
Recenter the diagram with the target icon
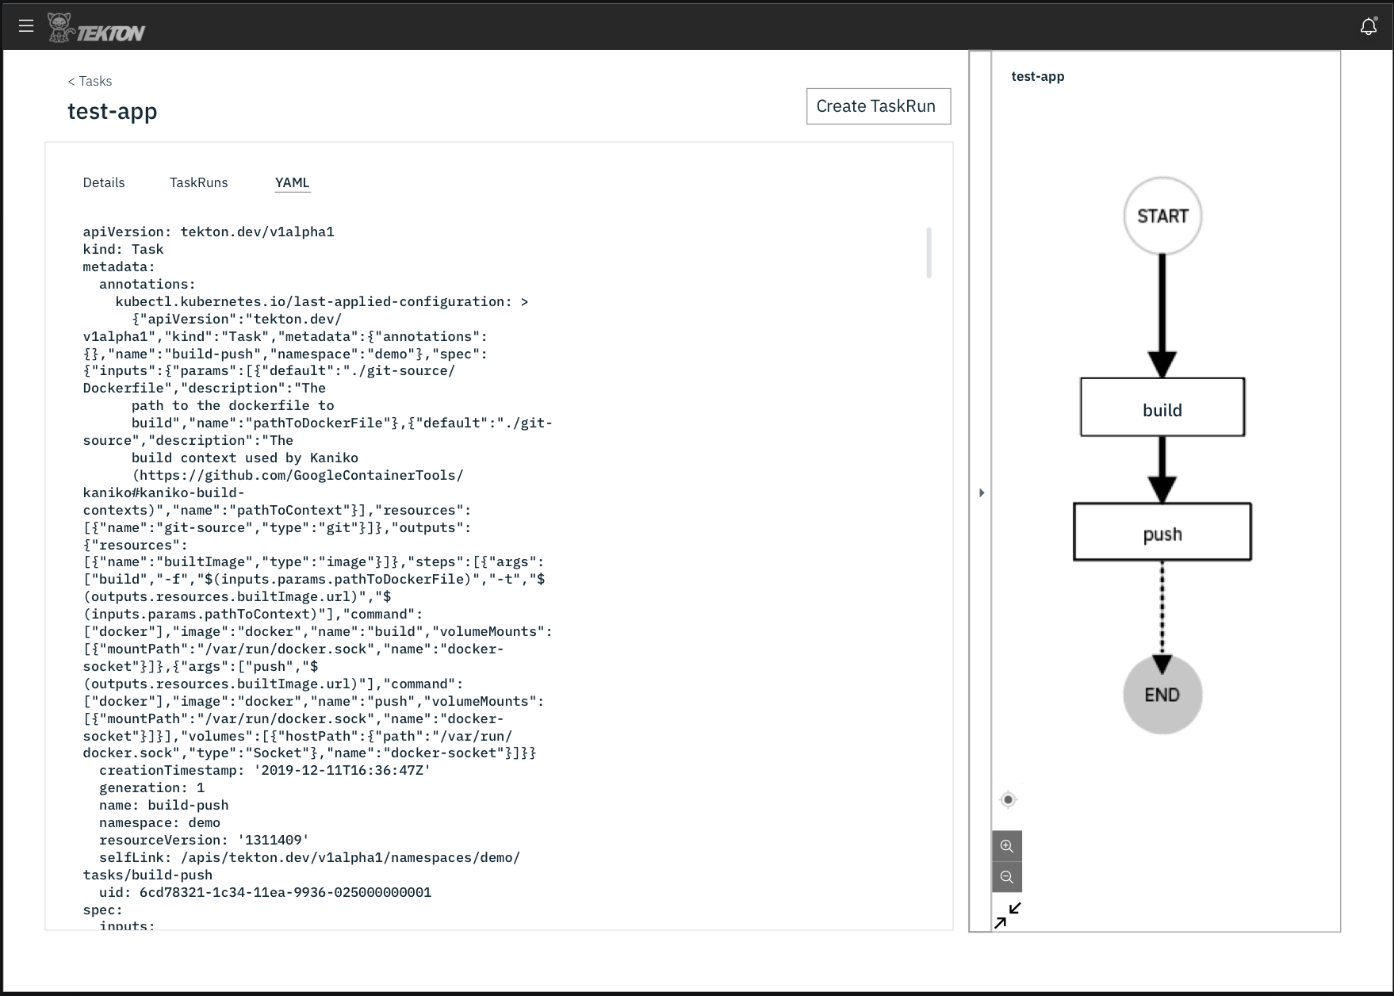pyautogui.click(x=1007, y=799)
